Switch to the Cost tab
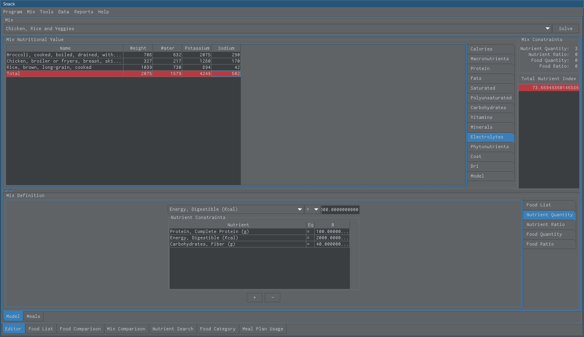Screen dimensions: 584x337 click(491, 156)
